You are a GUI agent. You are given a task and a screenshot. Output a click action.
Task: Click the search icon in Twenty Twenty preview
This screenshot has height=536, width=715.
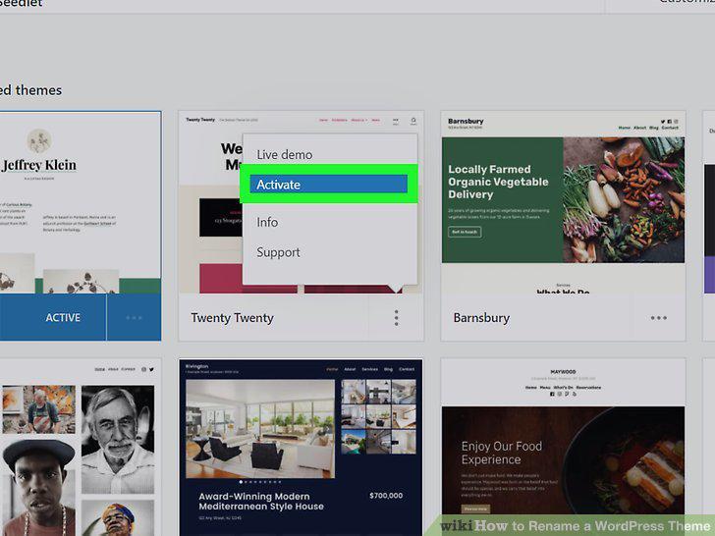click(413, 121)
